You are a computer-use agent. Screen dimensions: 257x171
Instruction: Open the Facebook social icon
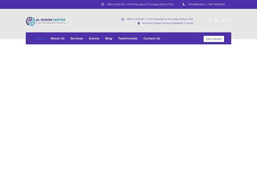pos(210,21)
